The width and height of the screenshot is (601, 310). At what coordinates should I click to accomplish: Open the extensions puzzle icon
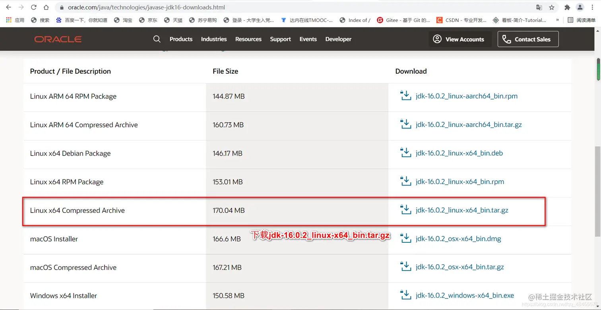click(x=567, y=7)
